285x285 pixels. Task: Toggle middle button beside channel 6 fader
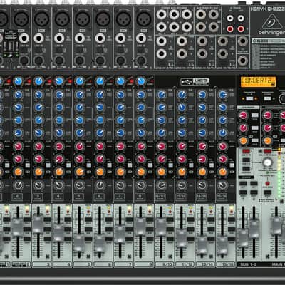(109, 229)
